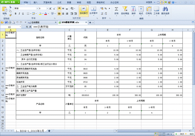Click the font color red A swatch
Image resolution: width=195 pixels, height=136 pixels.
coord(46,13)
